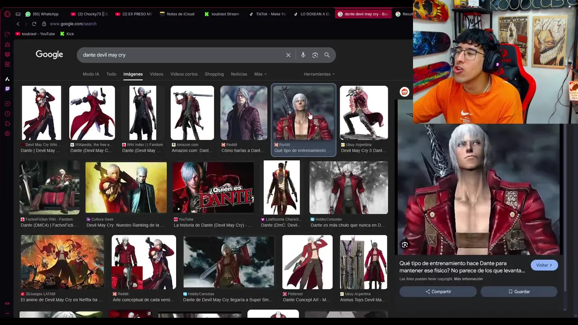Open the Aria AI sidebar icon

coord(7,79)
